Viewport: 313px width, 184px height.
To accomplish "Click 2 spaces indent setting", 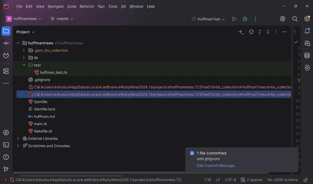I will (x=252, y=180).
